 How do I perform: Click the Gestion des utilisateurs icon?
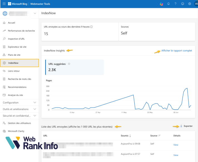(x=4, y=123)
